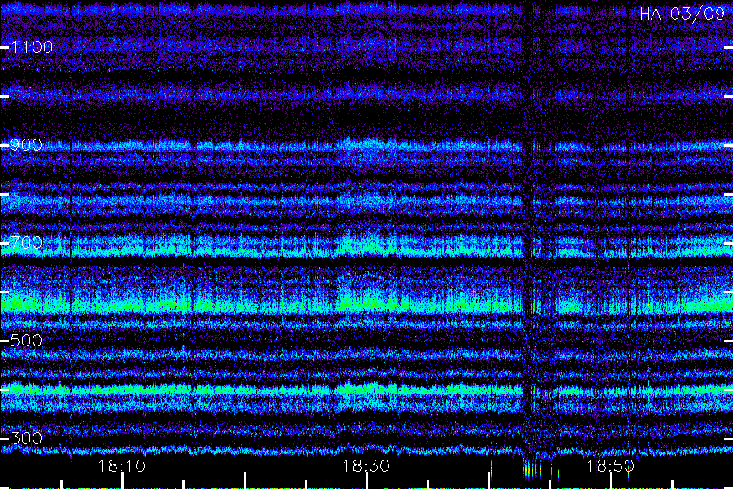The height and width of the screenshot is (489, 733).
Task: Click the HA 03/09 date label
Action: (682, 14)
